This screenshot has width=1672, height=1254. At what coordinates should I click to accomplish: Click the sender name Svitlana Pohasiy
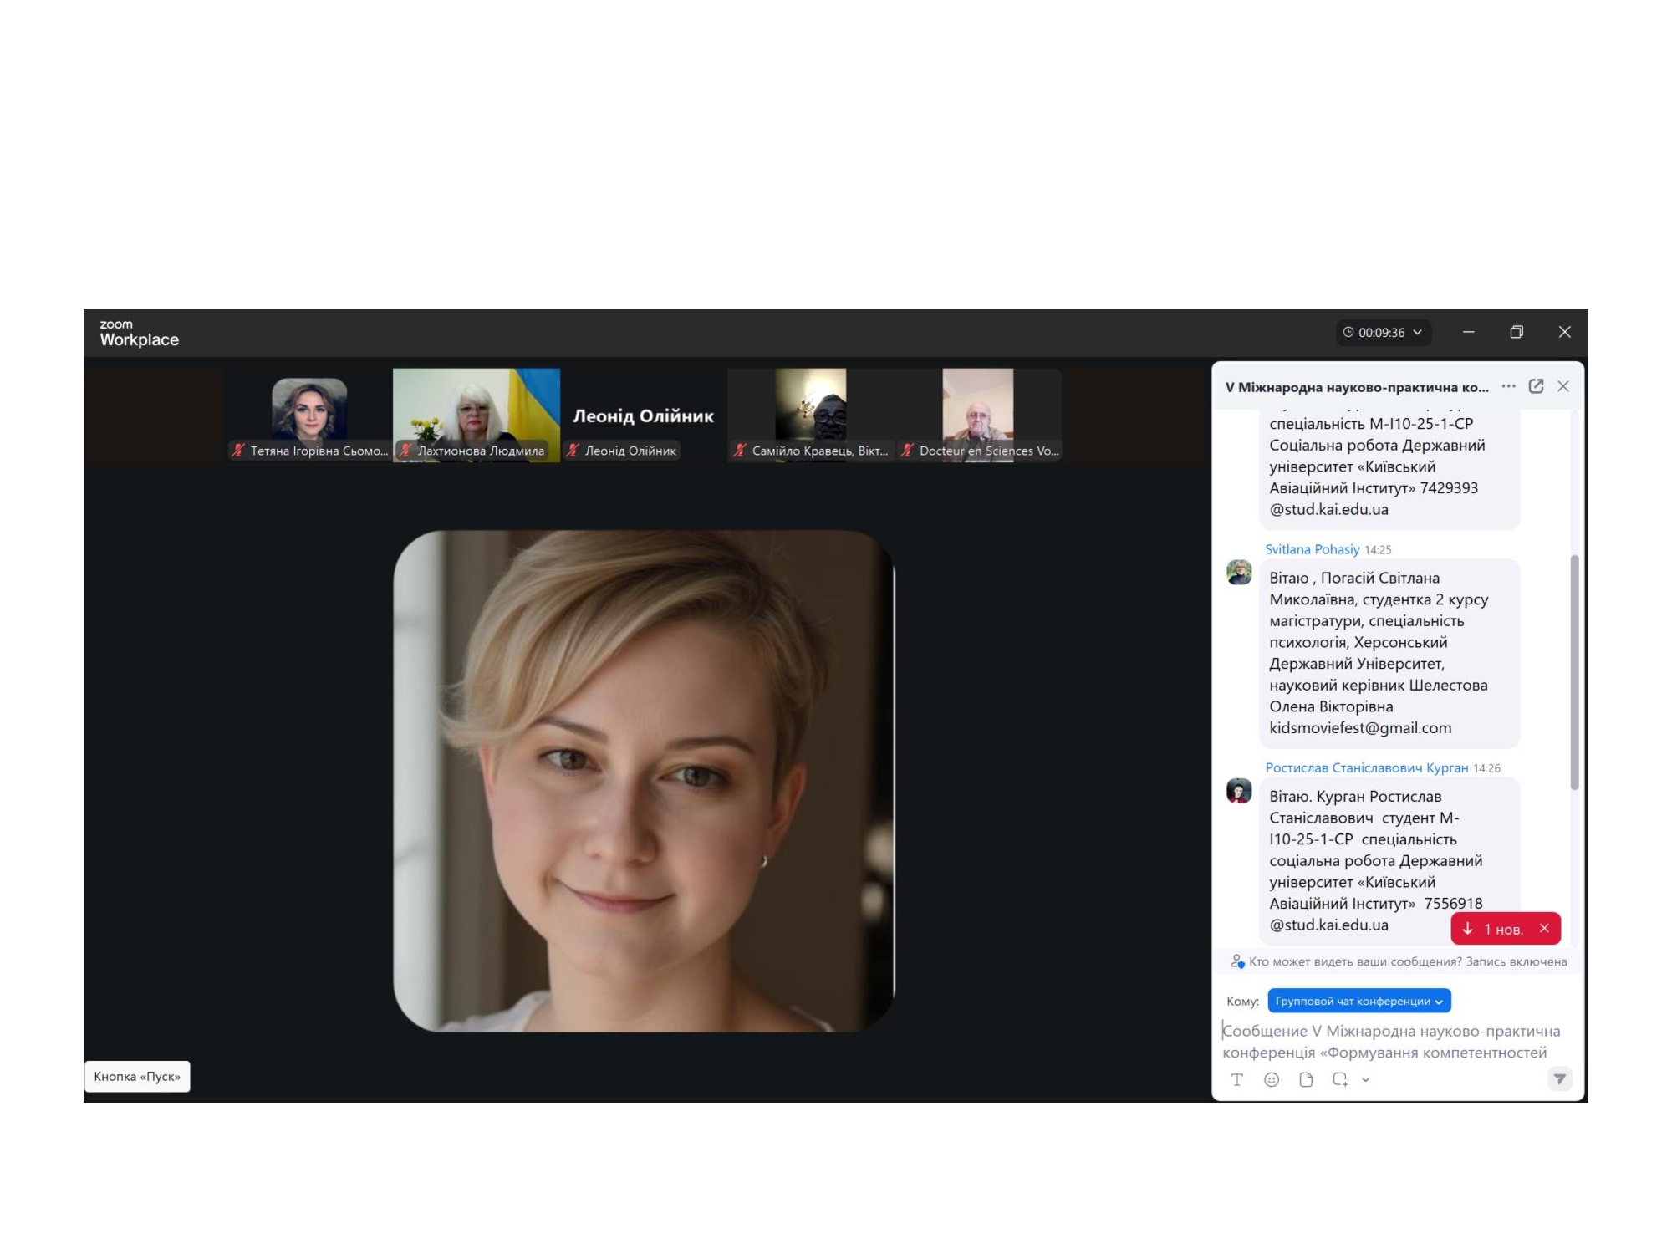click(1312, 549)
